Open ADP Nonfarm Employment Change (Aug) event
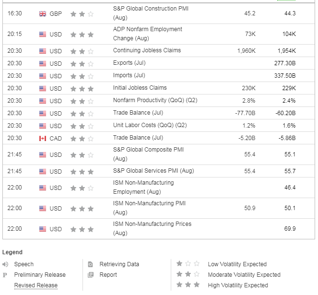Viewport: 318px width, 295px height. (147, 34)
